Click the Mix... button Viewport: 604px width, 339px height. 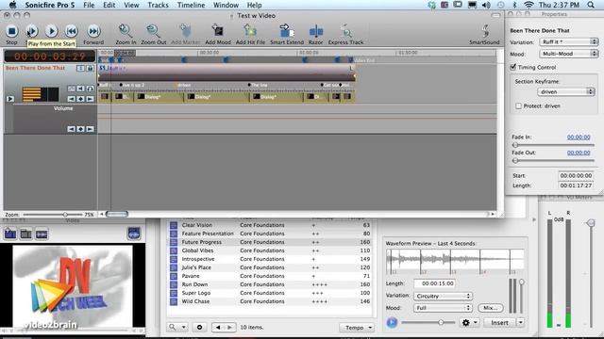click(491, 308)
